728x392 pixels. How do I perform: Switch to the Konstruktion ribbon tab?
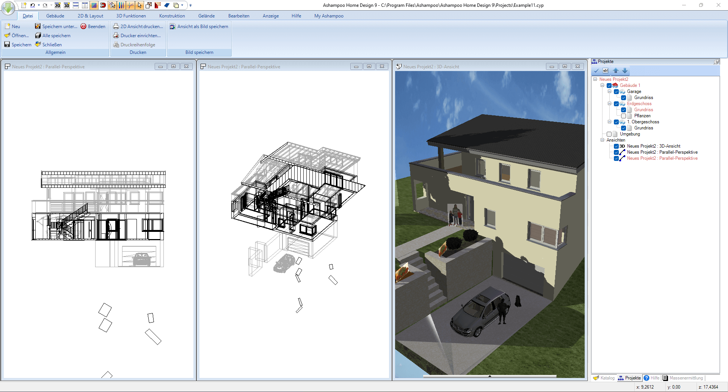172,16
